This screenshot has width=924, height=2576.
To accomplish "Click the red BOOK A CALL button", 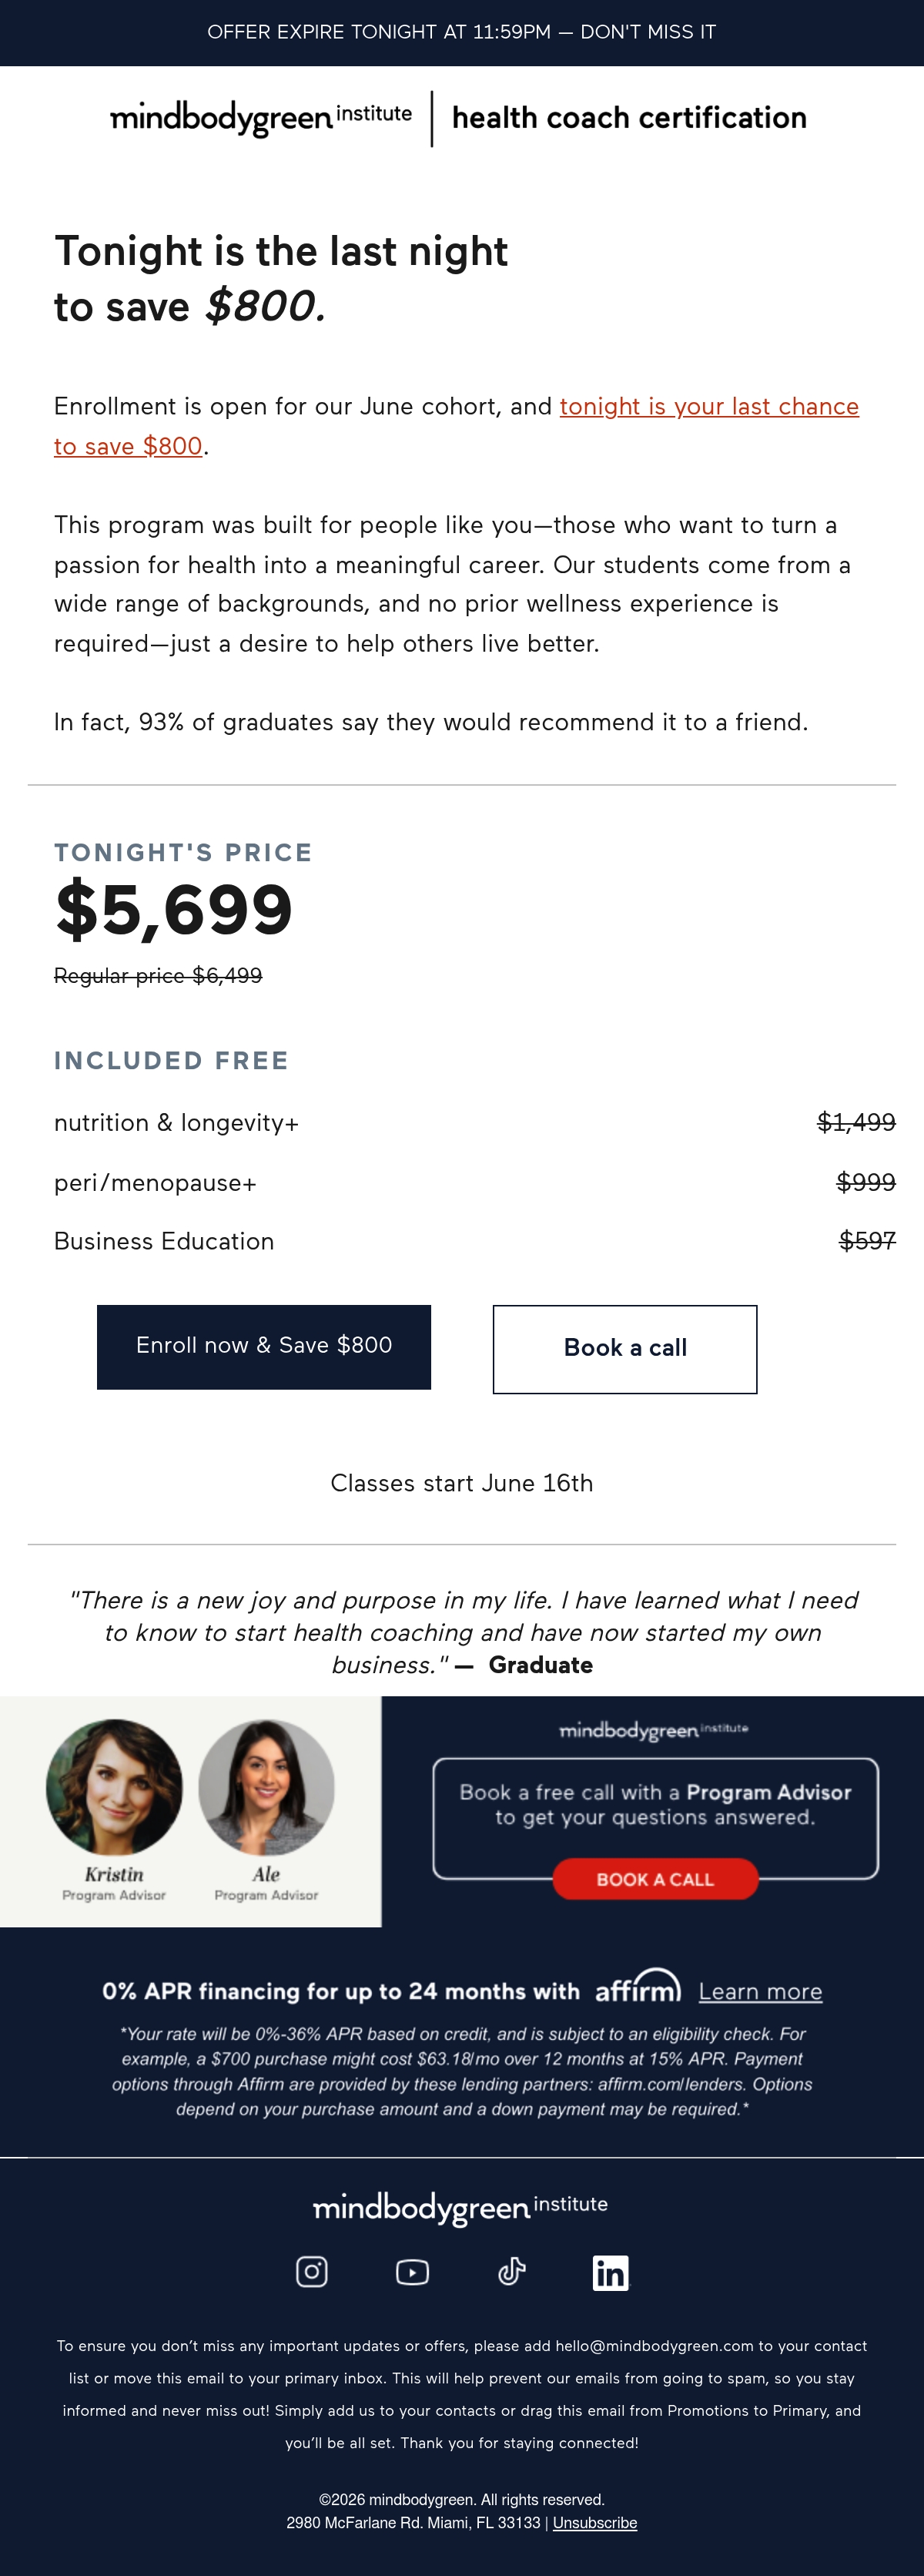I will pos(655,1879).
